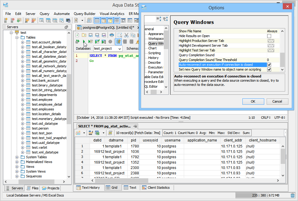Screen dimensions: 298x201
Task: Click Highlight Test Server Tab color swatch
Action: coord(271,50)
